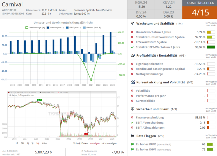Click the red X beside Kursstabilität
The height and width of the screenshot is (156, 217).
point(132,101)
